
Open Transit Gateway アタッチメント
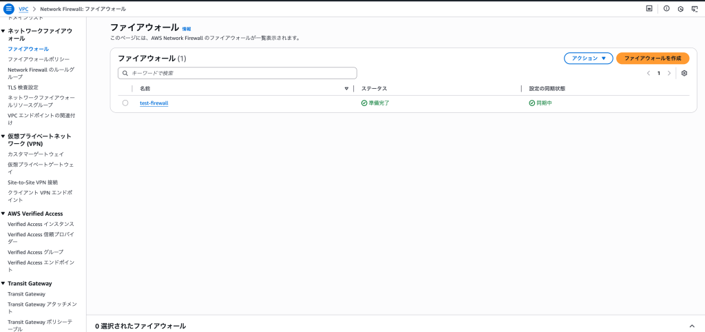42,308
